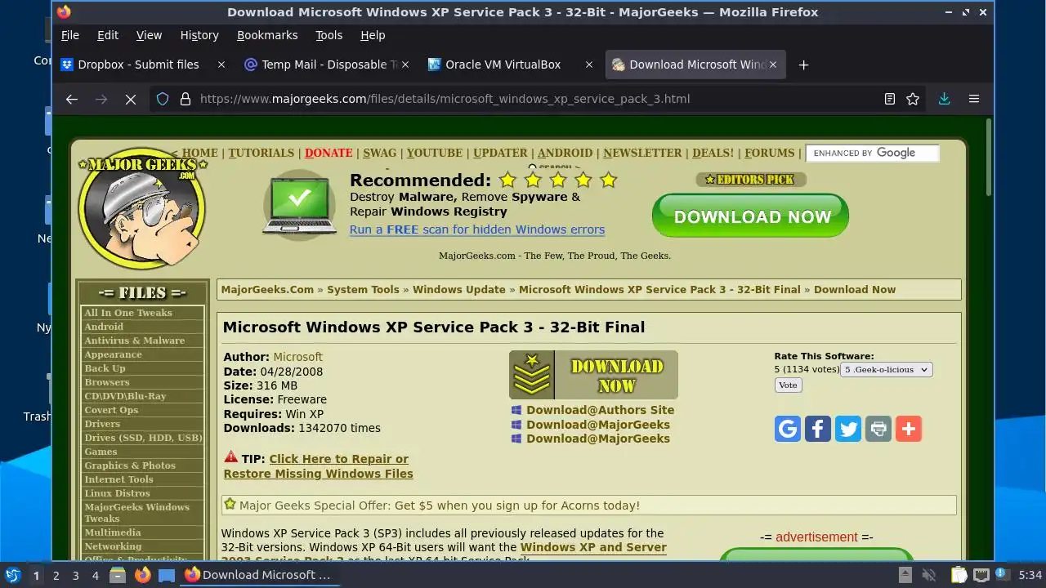Close the Oracle VM VirtualBox tab
This screenshot has width=1046, height=588.
(589, 65)
